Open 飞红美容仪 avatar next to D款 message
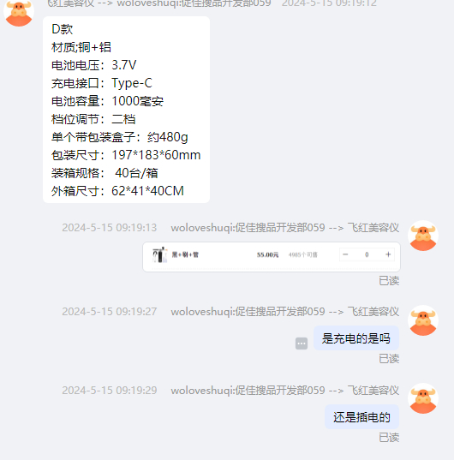The image size is (454, 460). pos(19,12)
